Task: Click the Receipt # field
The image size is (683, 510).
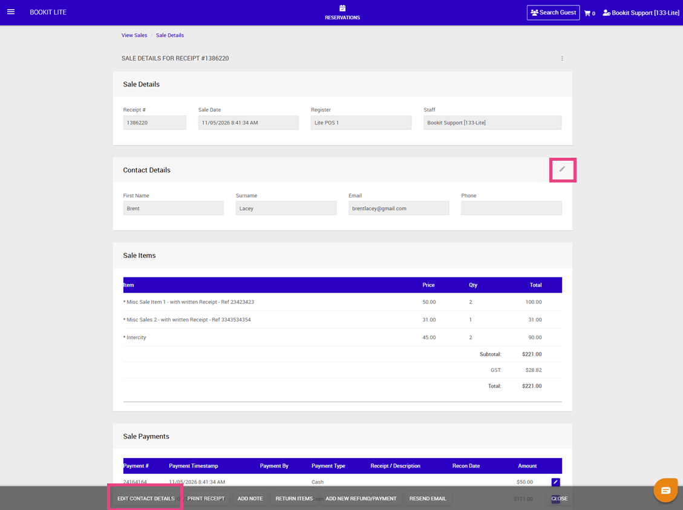Action: 155,123
